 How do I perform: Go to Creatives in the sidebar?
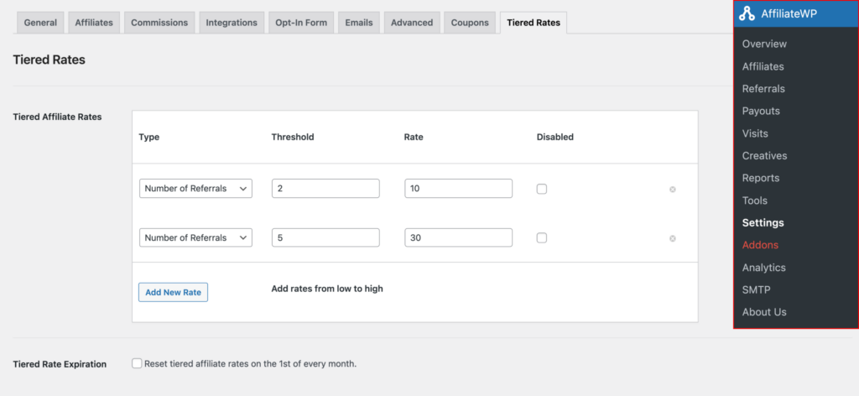(x=764, y=156)
